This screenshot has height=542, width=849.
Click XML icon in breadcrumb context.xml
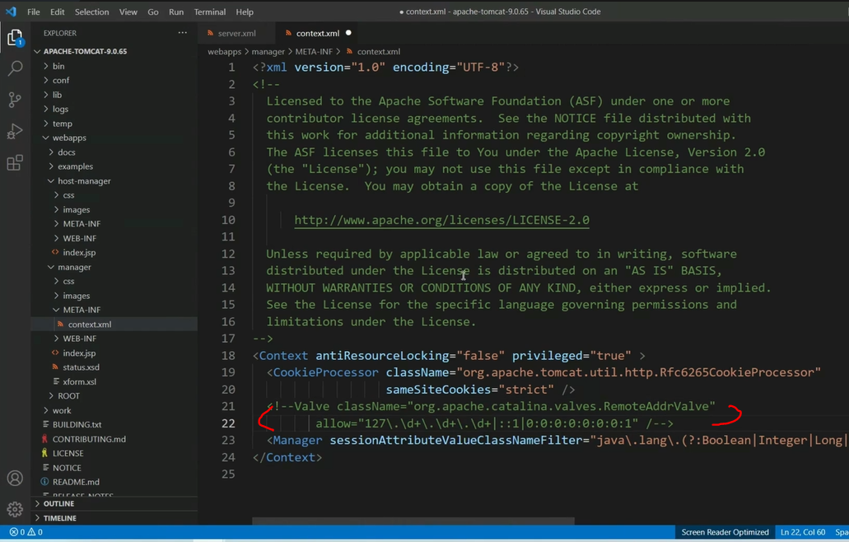click(349, 51)
